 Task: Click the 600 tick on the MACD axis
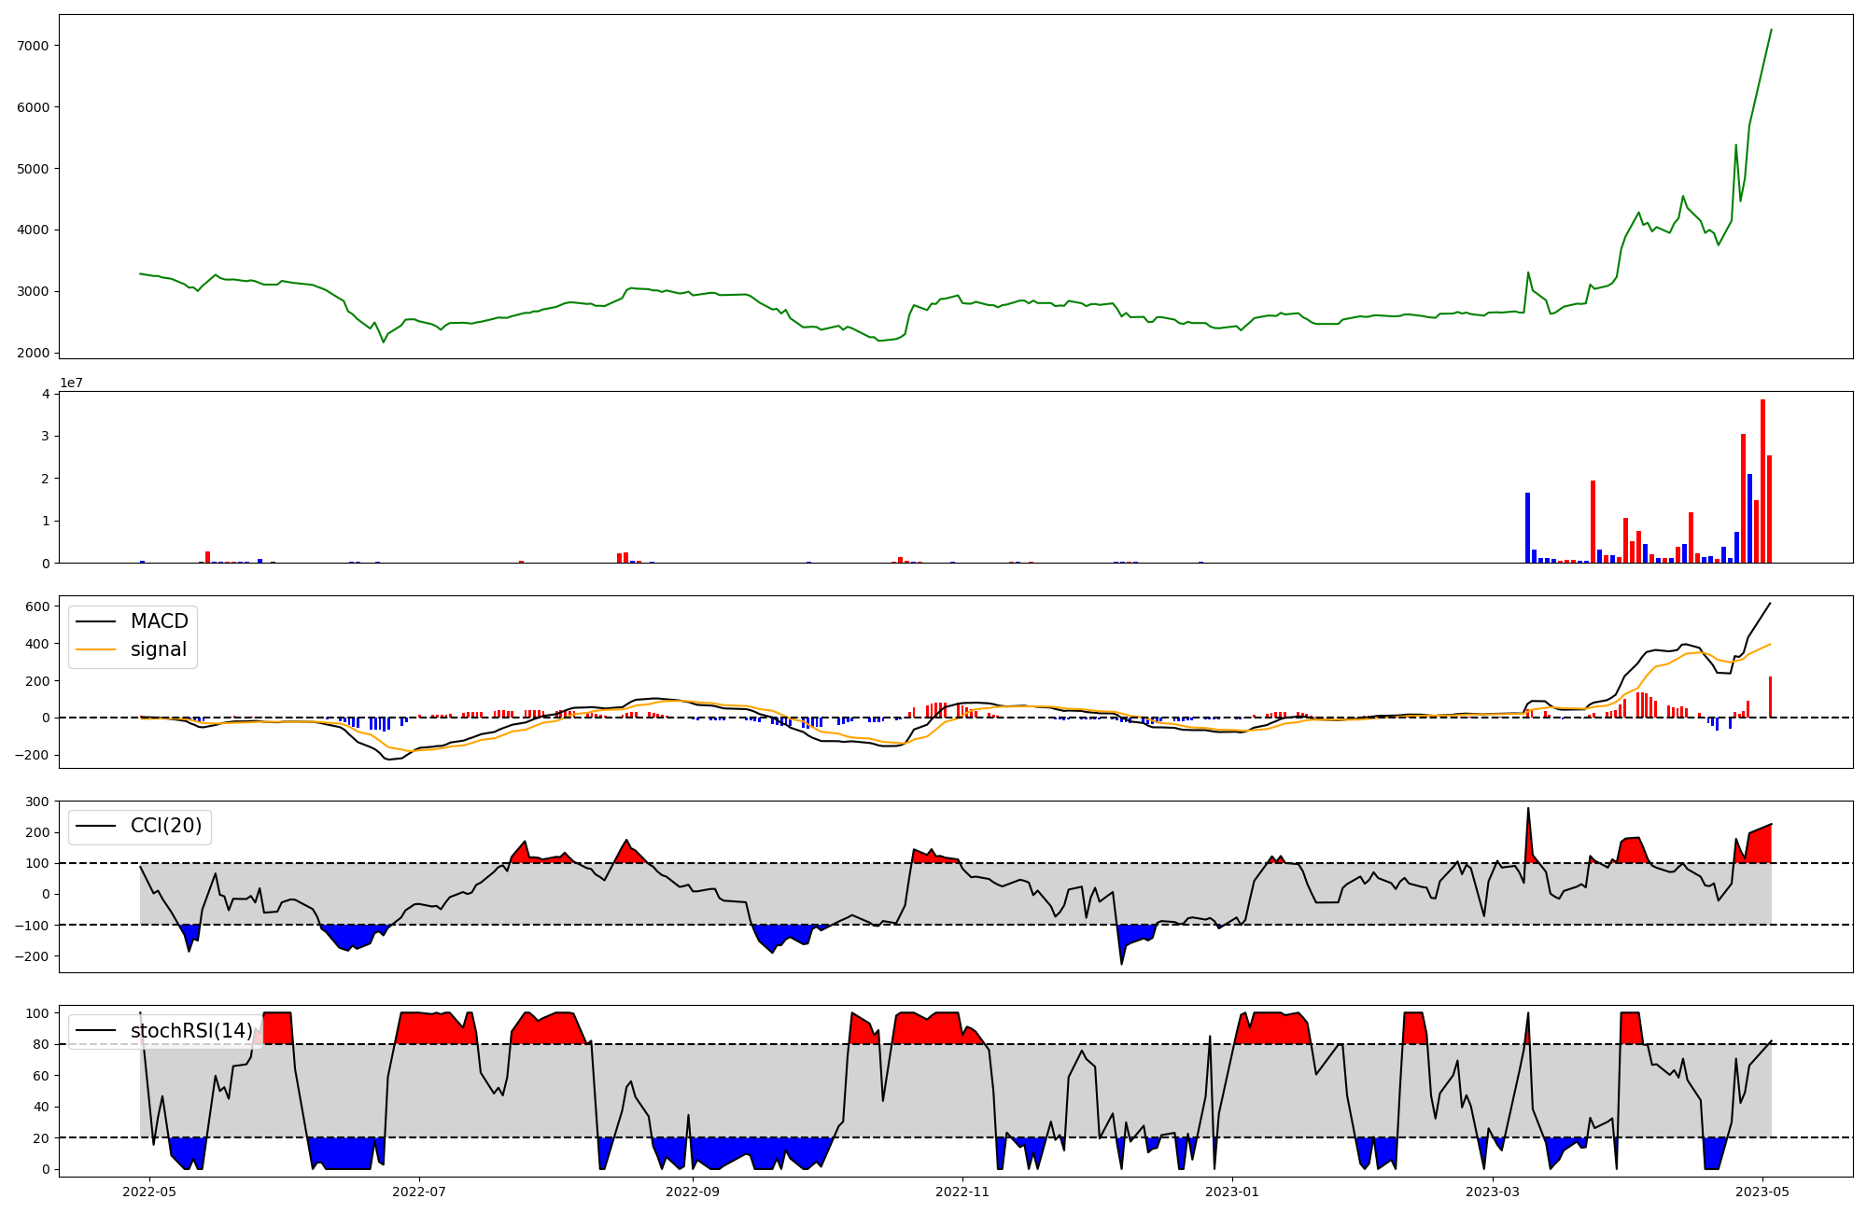[37, 606]
